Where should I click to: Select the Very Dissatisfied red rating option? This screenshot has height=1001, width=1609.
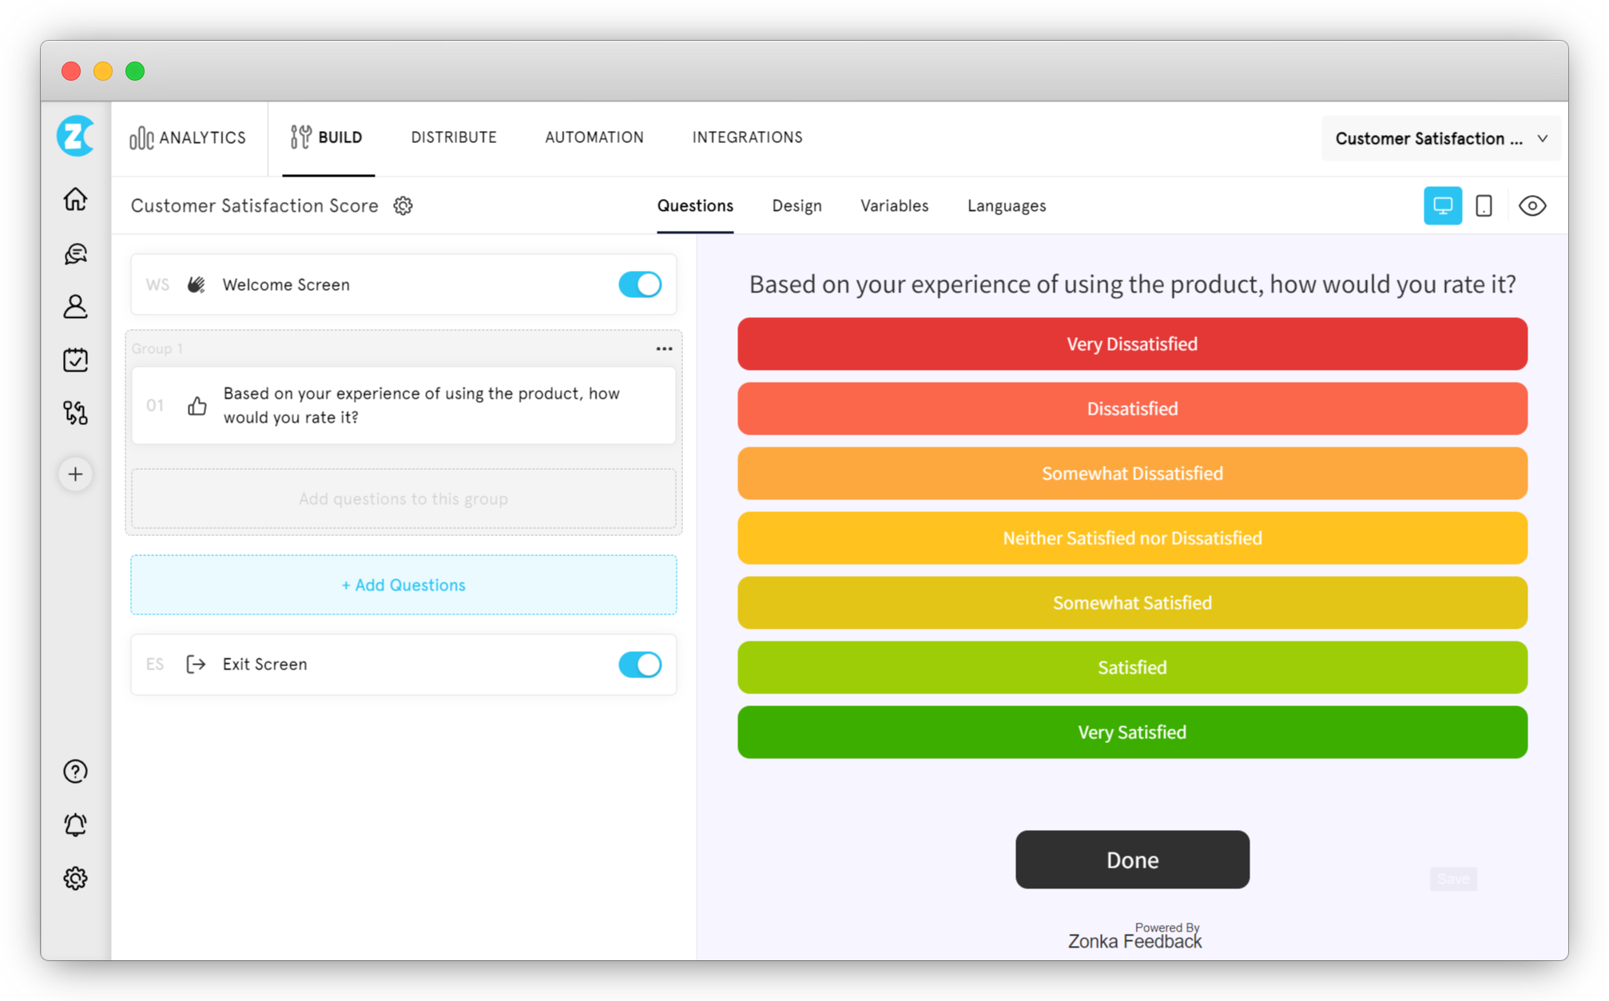1131,344
